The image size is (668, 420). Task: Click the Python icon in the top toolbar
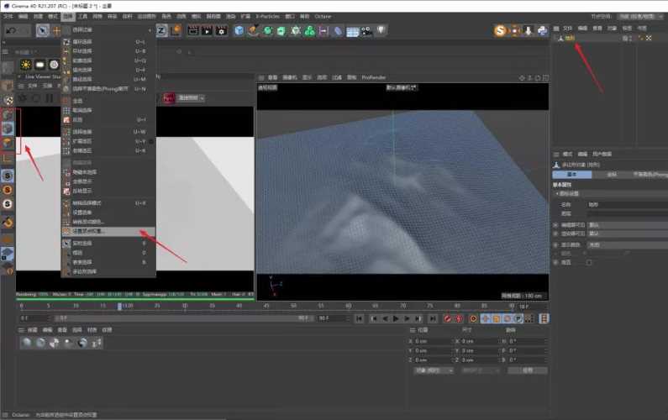point(542,31)
